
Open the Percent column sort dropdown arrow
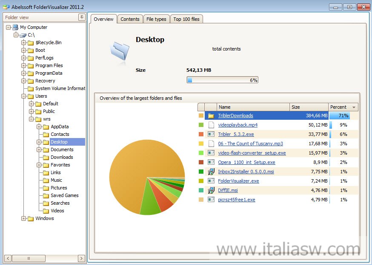[x=354, y=107]
